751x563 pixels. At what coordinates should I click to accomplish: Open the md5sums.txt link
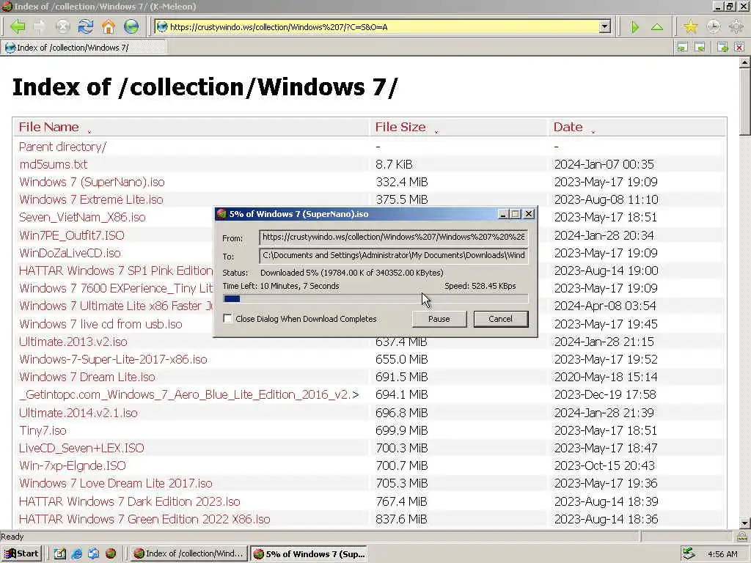53,164
